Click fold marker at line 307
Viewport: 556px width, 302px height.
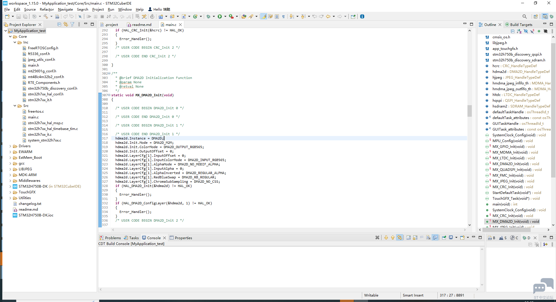[x=109, y=95]
